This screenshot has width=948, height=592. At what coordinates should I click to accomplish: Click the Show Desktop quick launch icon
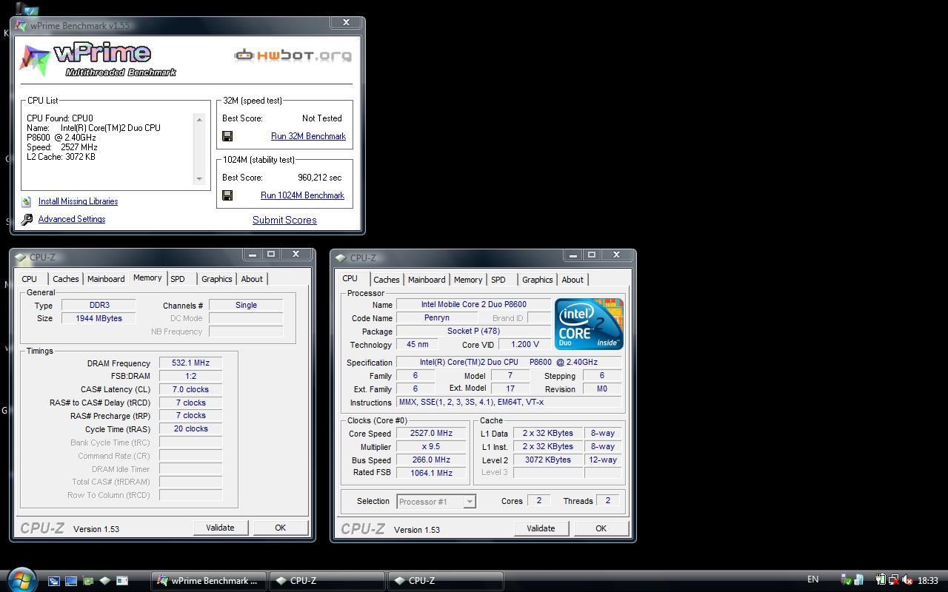pos(71,581)
